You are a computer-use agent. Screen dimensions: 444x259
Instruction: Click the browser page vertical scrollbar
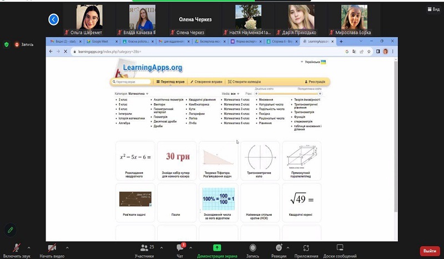coord(396,136)
